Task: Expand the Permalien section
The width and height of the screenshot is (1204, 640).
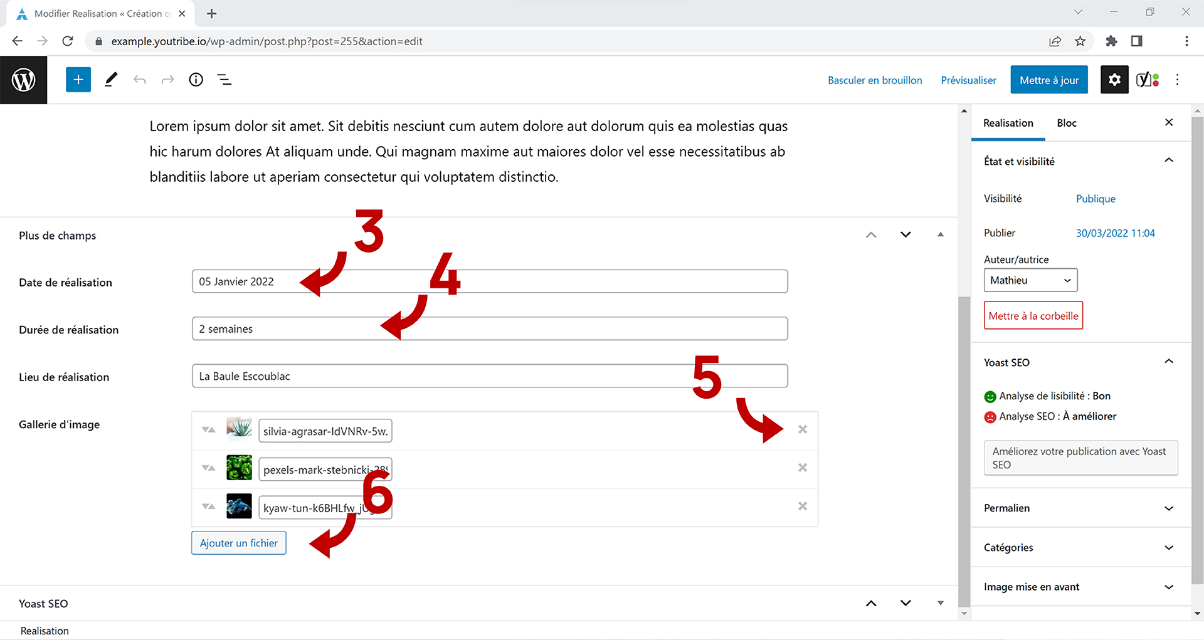Action: tap(1168, 508)
